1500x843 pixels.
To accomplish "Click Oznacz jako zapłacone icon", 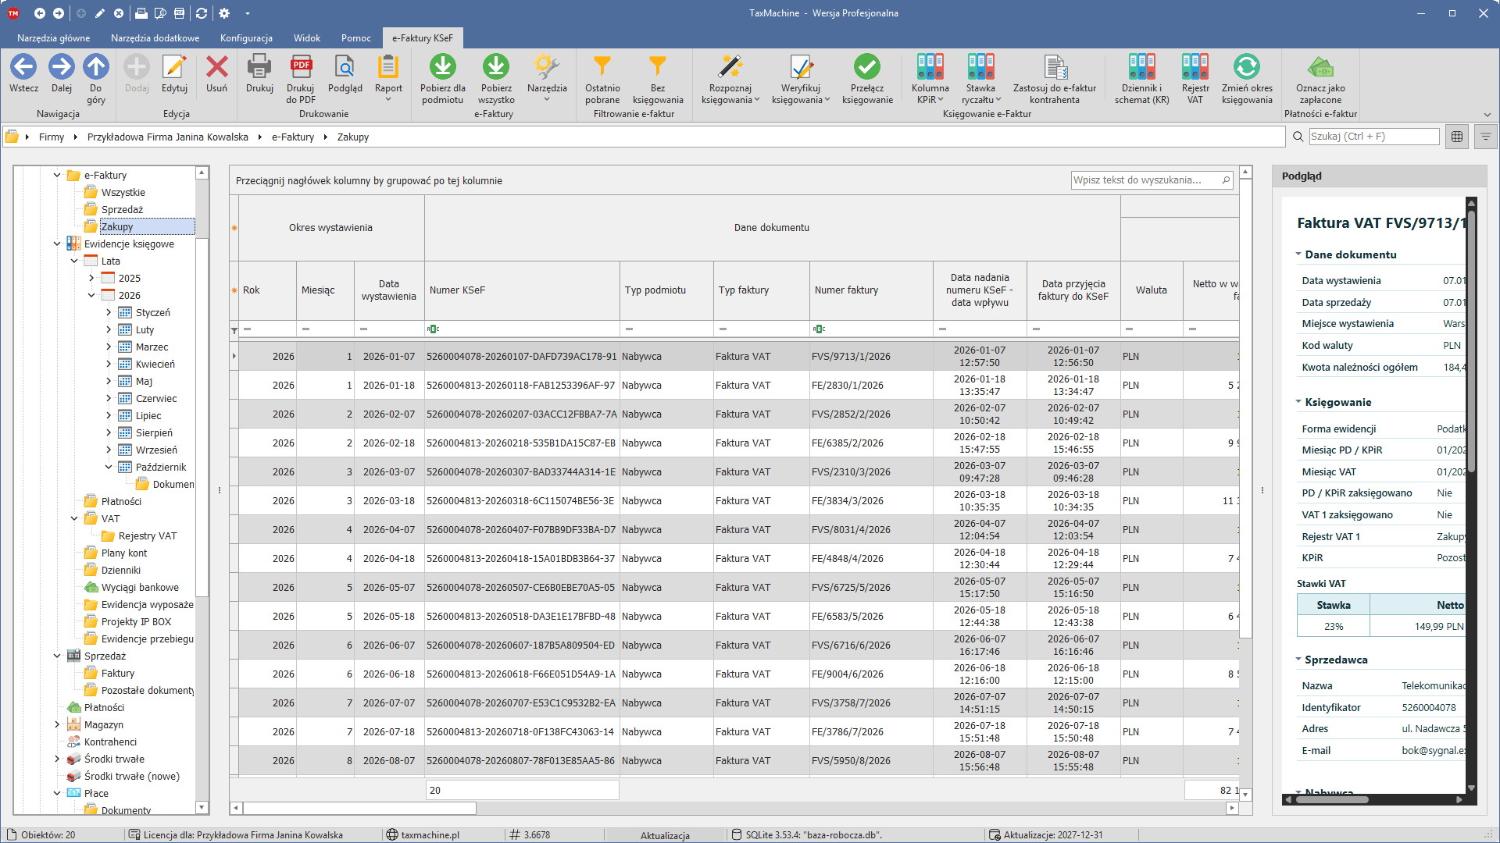I will click(x=1320, y=67).
